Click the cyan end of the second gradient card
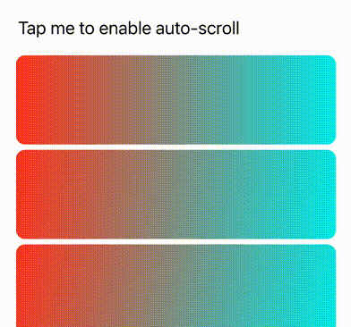351x327 pixels. click(325, 195)
